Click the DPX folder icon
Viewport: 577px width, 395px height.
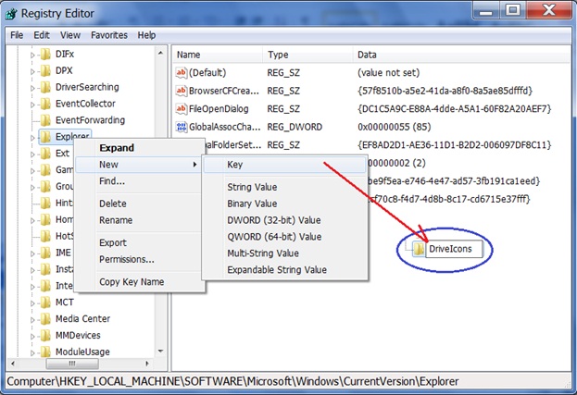(45, 71)
